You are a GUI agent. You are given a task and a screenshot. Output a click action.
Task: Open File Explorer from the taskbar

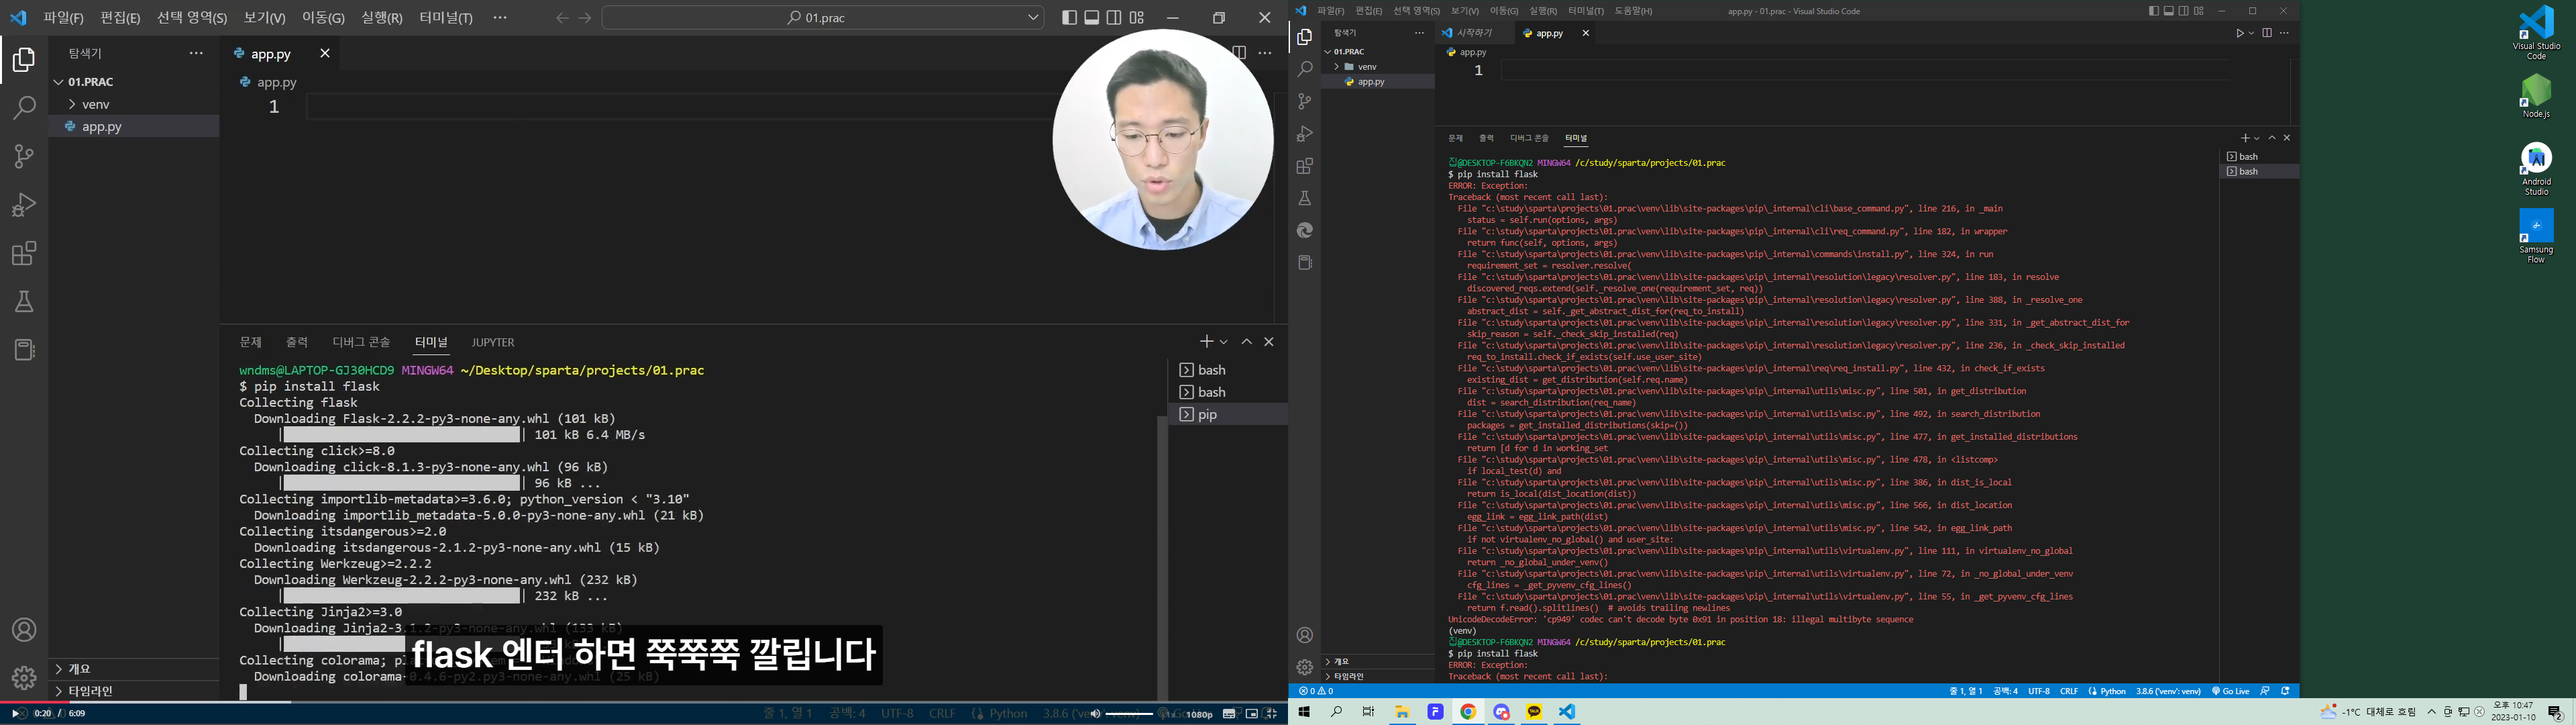(1402, 712)
